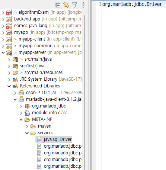
Task: Click the algorithmExam project icon
Action: (x=9, y=12)
